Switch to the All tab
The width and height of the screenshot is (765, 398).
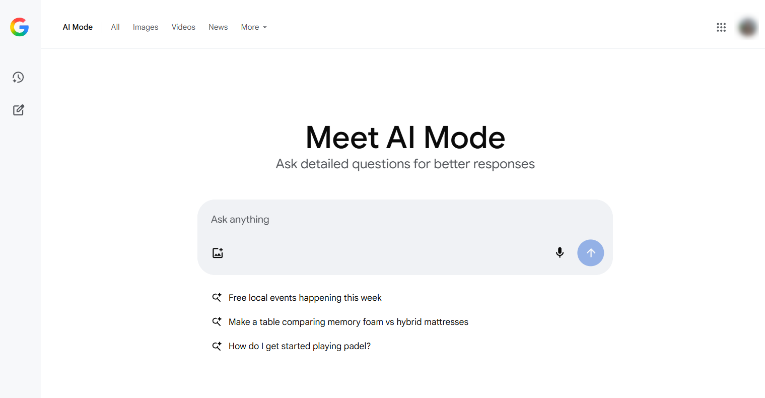point(115,27)
